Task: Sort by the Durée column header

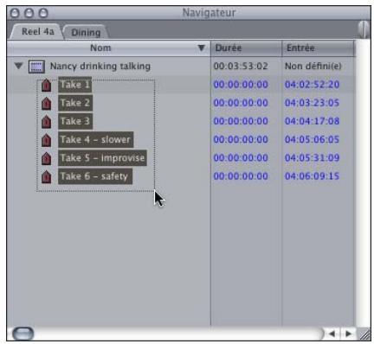Action: (x=246, y=48)
